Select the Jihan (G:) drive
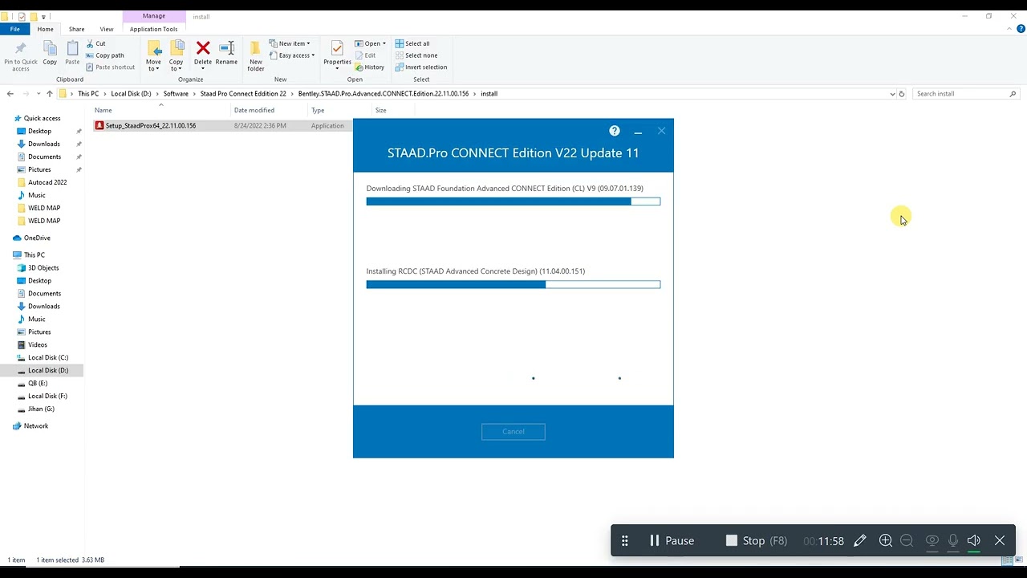 pyautogui.click(x=41, y=409)
